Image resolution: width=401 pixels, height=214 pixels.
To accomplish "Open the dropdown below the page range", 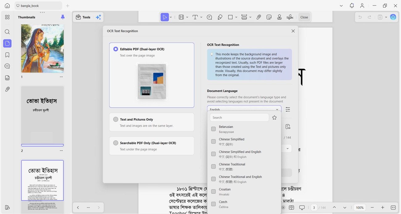I will [287, 148].
